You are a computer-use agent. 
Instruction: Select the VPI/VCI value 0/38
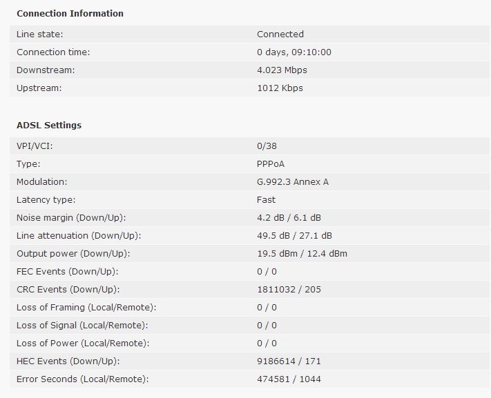(267, 146)
